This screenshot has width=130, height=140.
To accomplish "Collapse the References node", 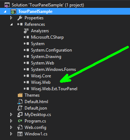I will tap(11, 24).
